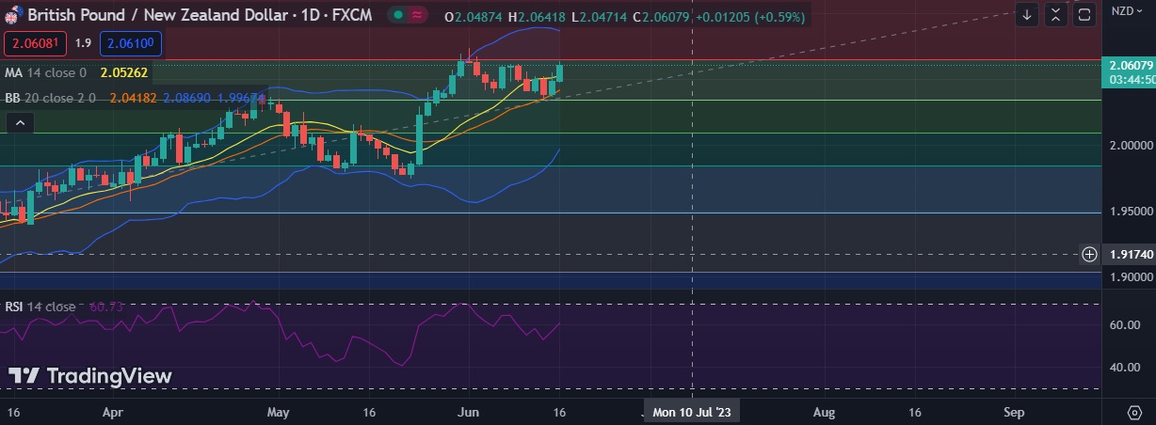Click the 1.90000 price axis label
1156x425 pixels.
tap(1130, 277)
